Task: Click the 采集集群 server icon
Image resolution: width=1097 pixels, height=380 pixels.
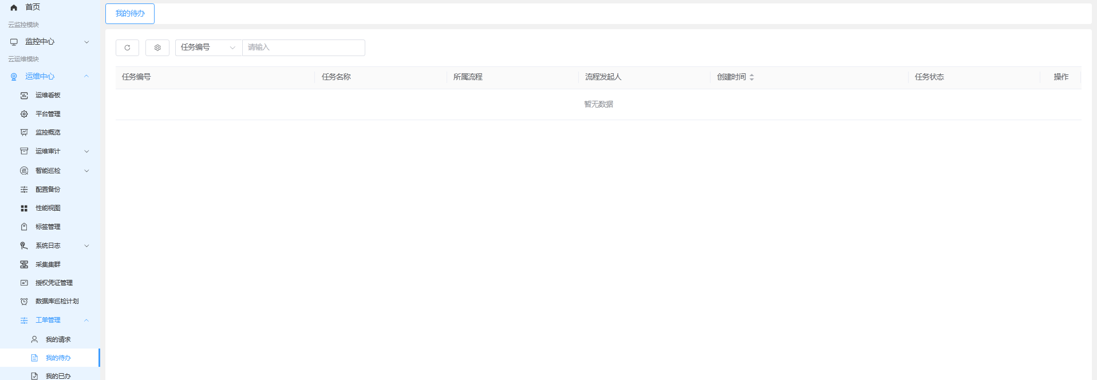Action: point(24,264)
